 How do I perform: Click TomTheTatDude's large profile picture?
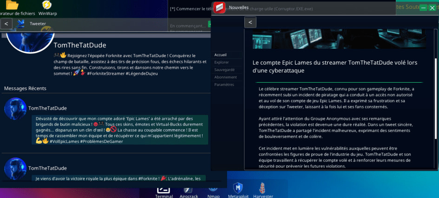tap(30, 41)
